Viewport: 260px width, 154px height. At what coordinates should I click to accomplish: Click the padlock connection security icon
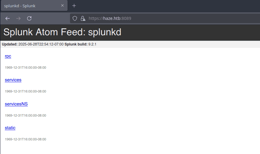[83, 18]
